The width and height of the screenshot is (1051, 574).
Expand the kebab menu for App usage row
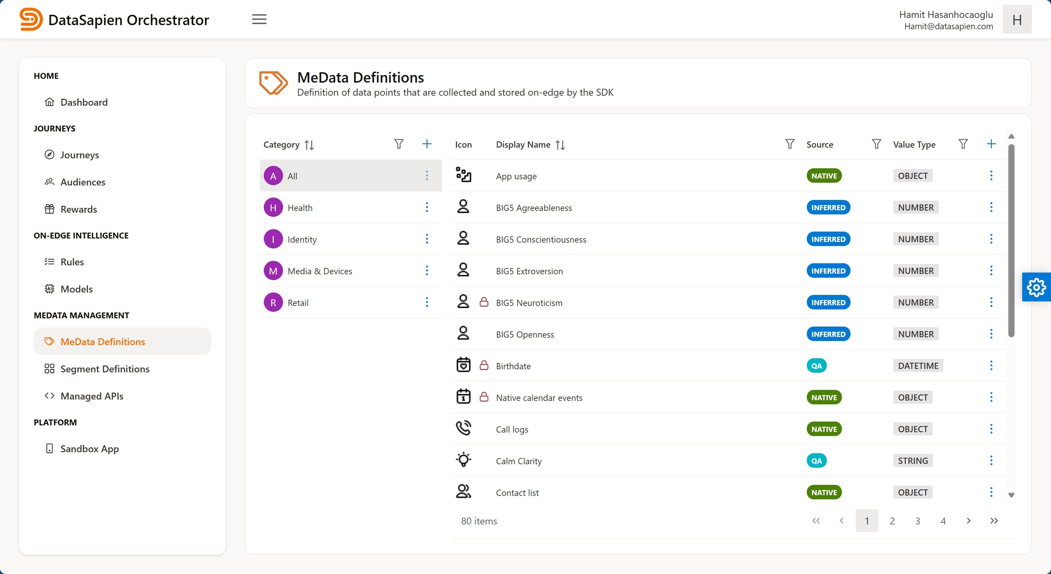tap(991, 176)
